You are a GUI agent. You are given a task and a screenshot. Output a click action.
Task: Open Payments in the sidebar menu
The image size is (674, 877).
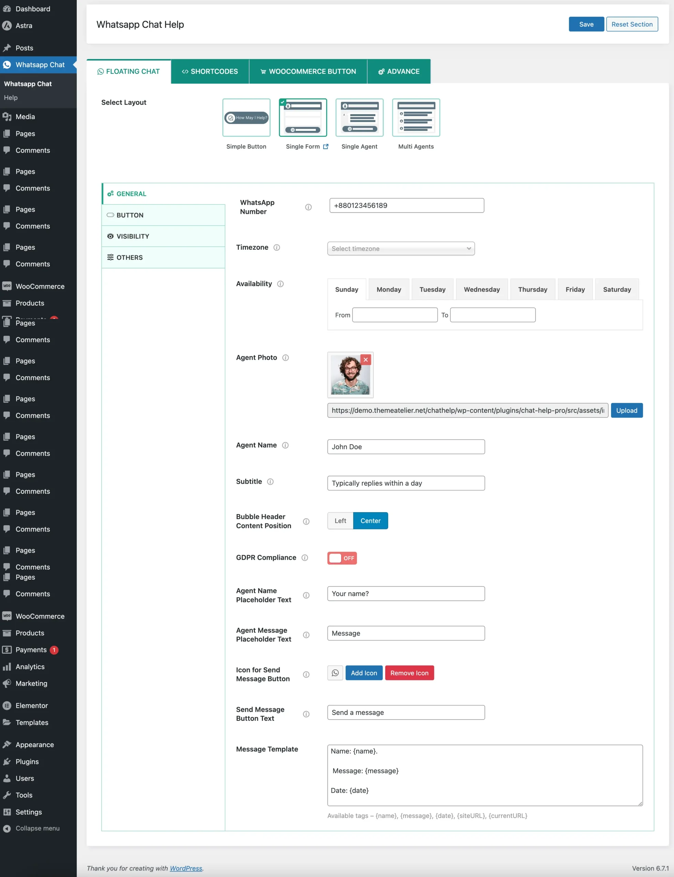click(31, 650)
